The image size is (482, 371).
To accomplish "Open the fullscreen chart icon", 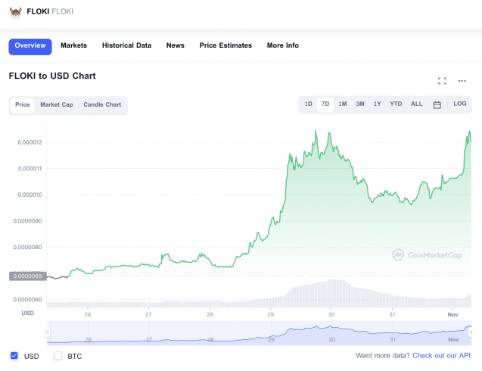I will coord(442,81).
